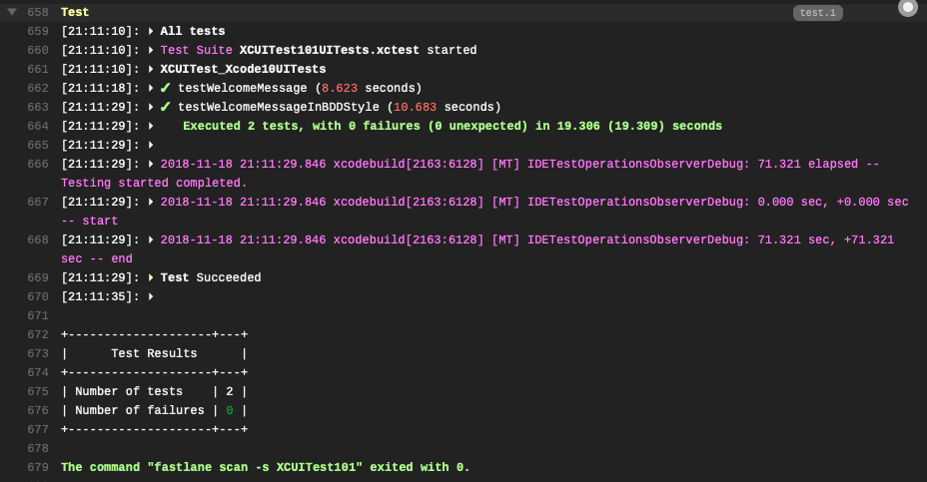Click the round scroll indicator at top right

click(907, 8)
